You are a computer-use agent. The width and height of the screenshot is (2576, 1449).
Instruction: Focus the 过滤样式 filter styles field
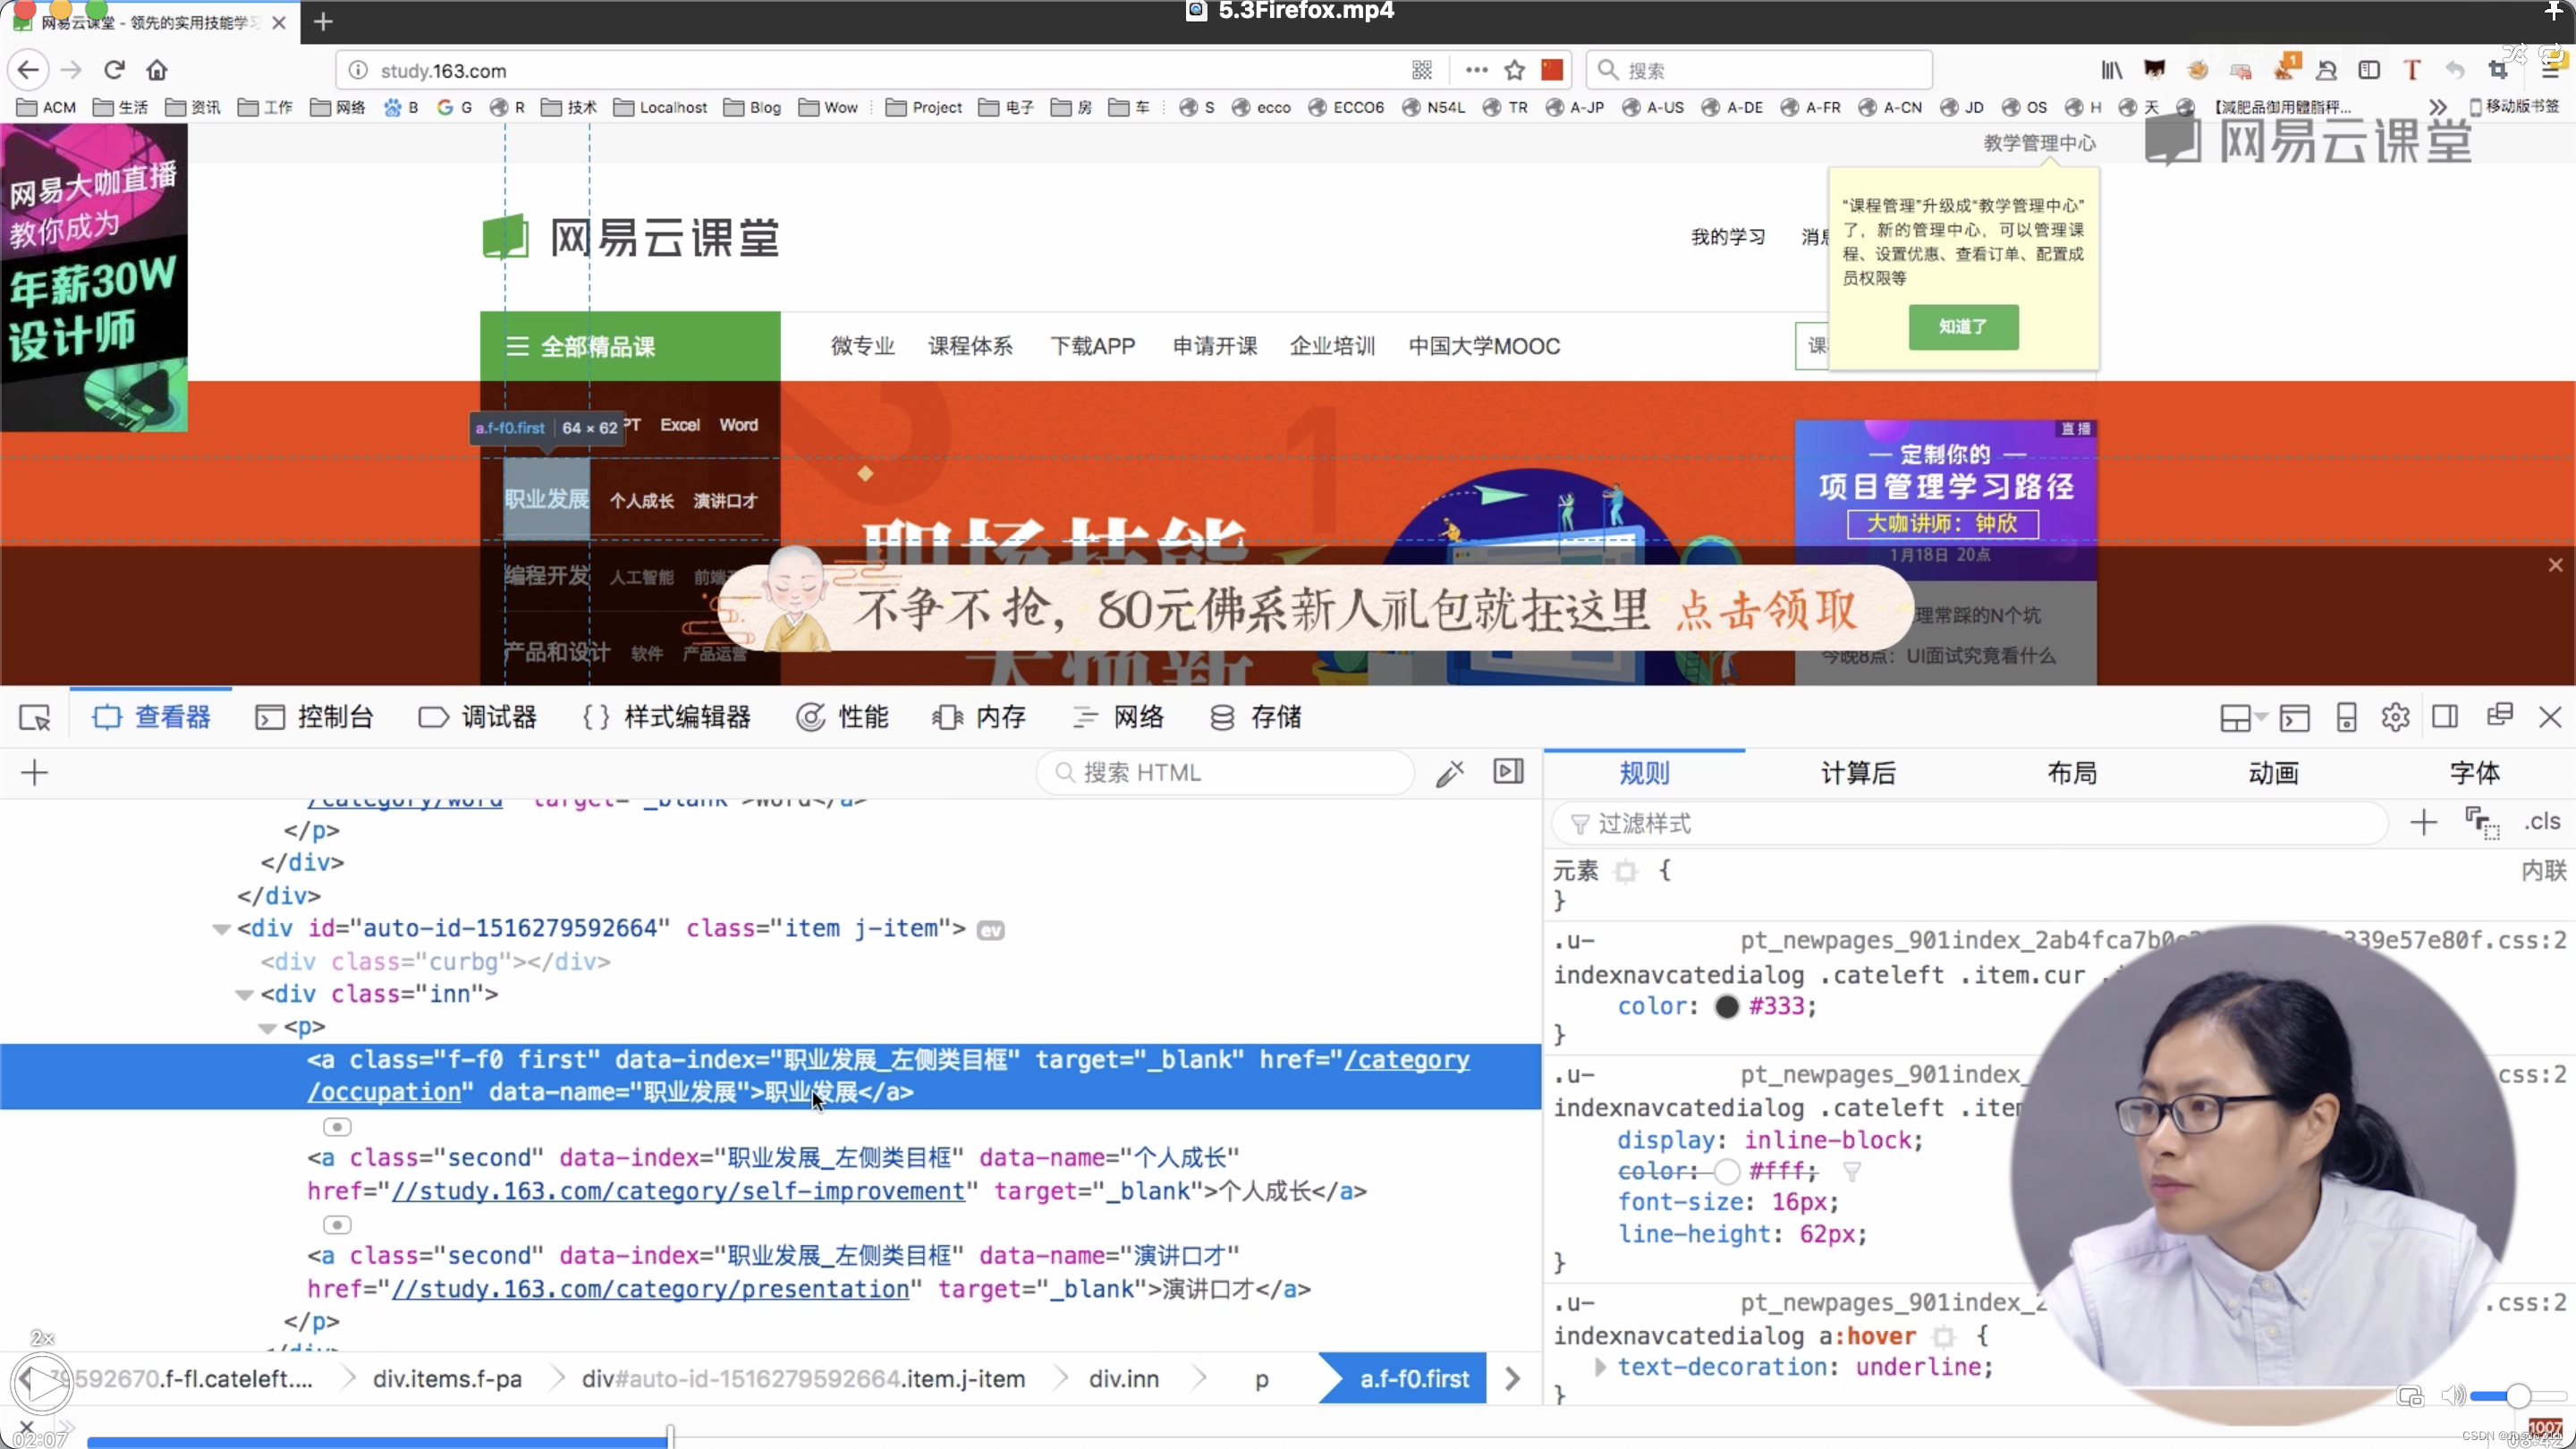1970,823
